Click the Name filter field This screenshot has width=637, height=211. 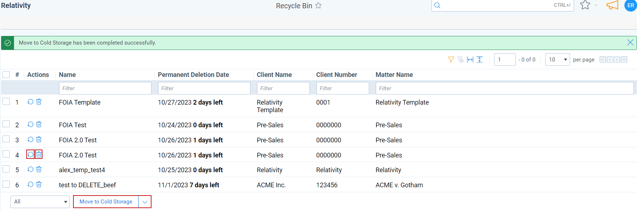[105, 88]
